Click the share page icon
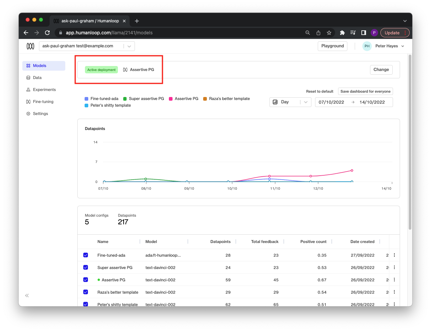This screenshot has width=431, height=331. pos(318,33)
